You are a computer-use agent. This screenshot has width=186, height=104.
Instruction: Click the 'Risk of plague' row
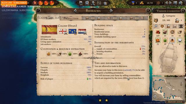coord(66,79)
